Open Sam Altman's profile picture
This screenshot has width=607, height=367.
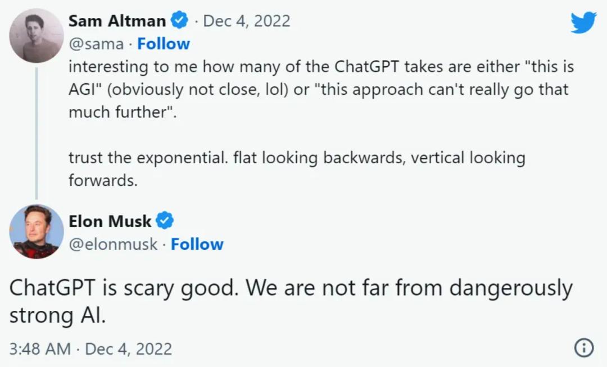click(36, 36)
